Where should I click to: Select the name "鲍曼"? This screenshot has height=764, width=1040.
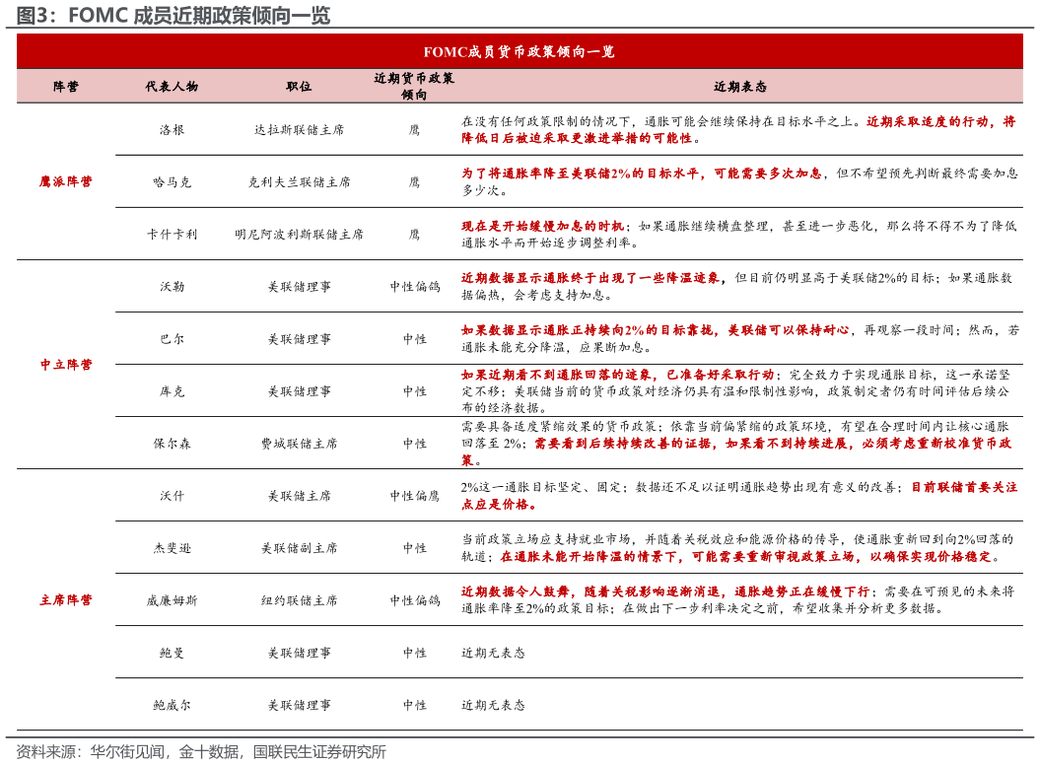pyautogui.click(x=172, y=653)
